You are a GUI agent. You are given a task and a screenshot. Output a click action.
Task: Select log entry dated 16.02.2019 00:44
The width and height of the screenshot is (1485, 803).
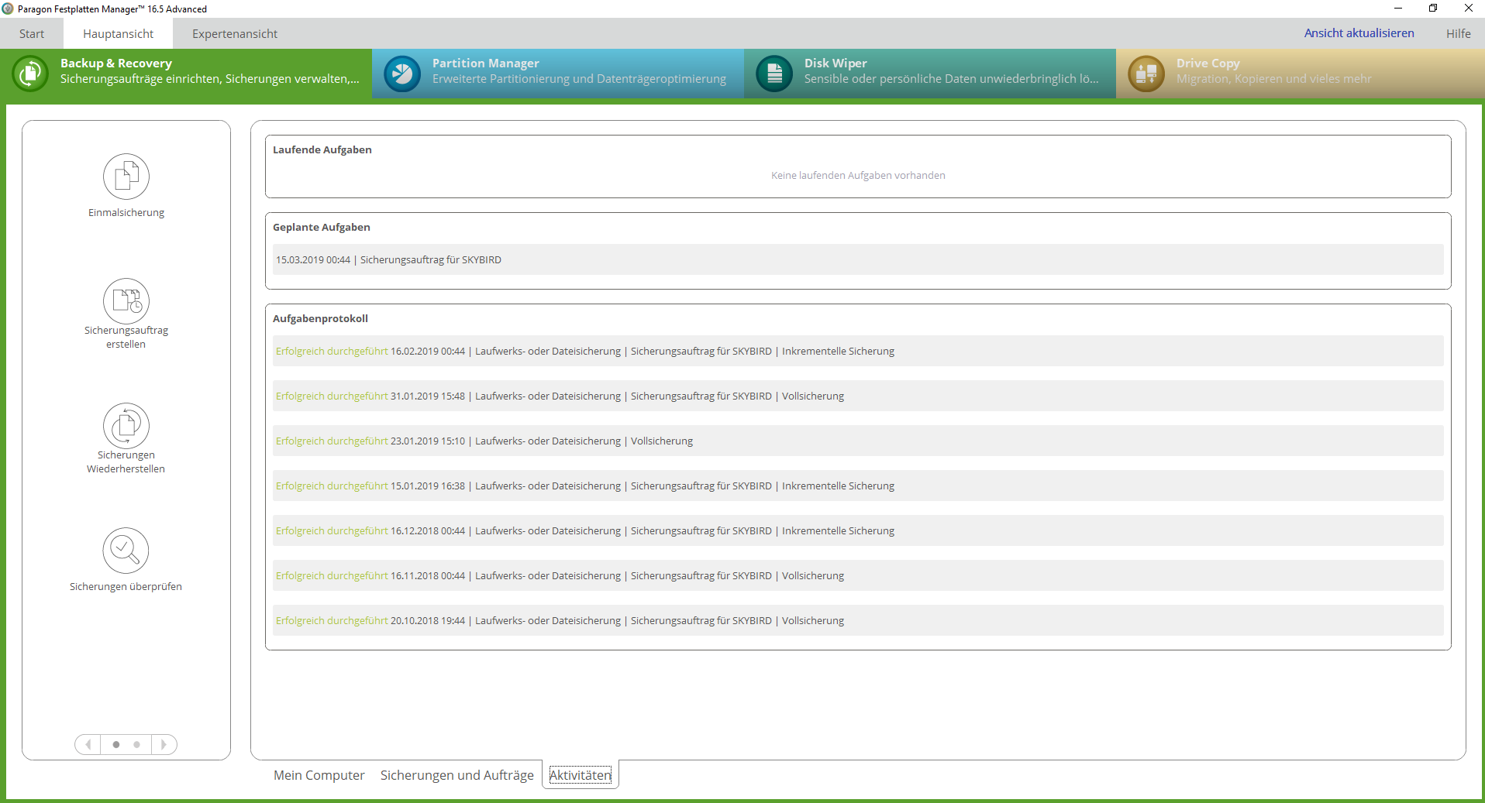858,351
